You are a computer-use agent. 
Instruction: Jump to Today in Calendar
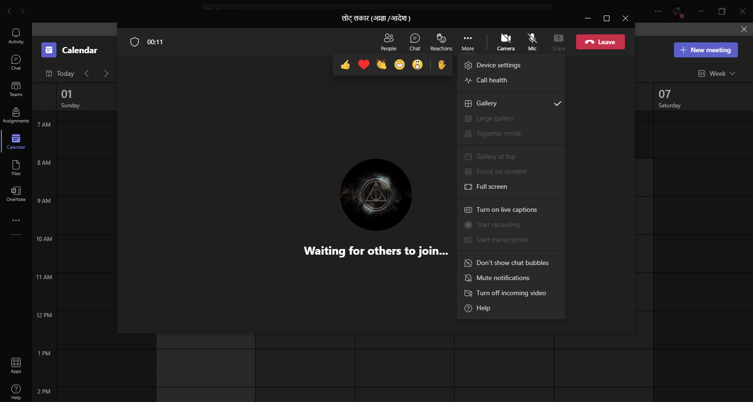coord(60,73)
